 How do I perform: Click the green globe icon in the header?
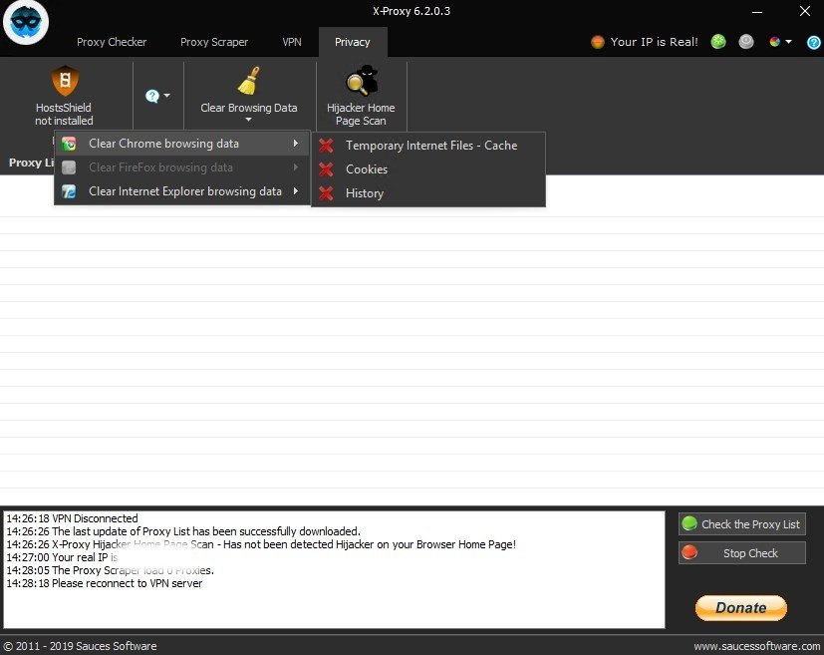717,42
